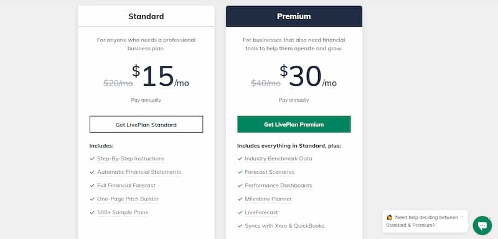Image resolution: width=498 pixels, height=239 pixels.
Task: Click the checkmark beside Step-By-Step Instructions
Action: coord(92,158)
